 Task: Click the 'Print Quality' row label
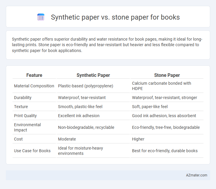25,116
